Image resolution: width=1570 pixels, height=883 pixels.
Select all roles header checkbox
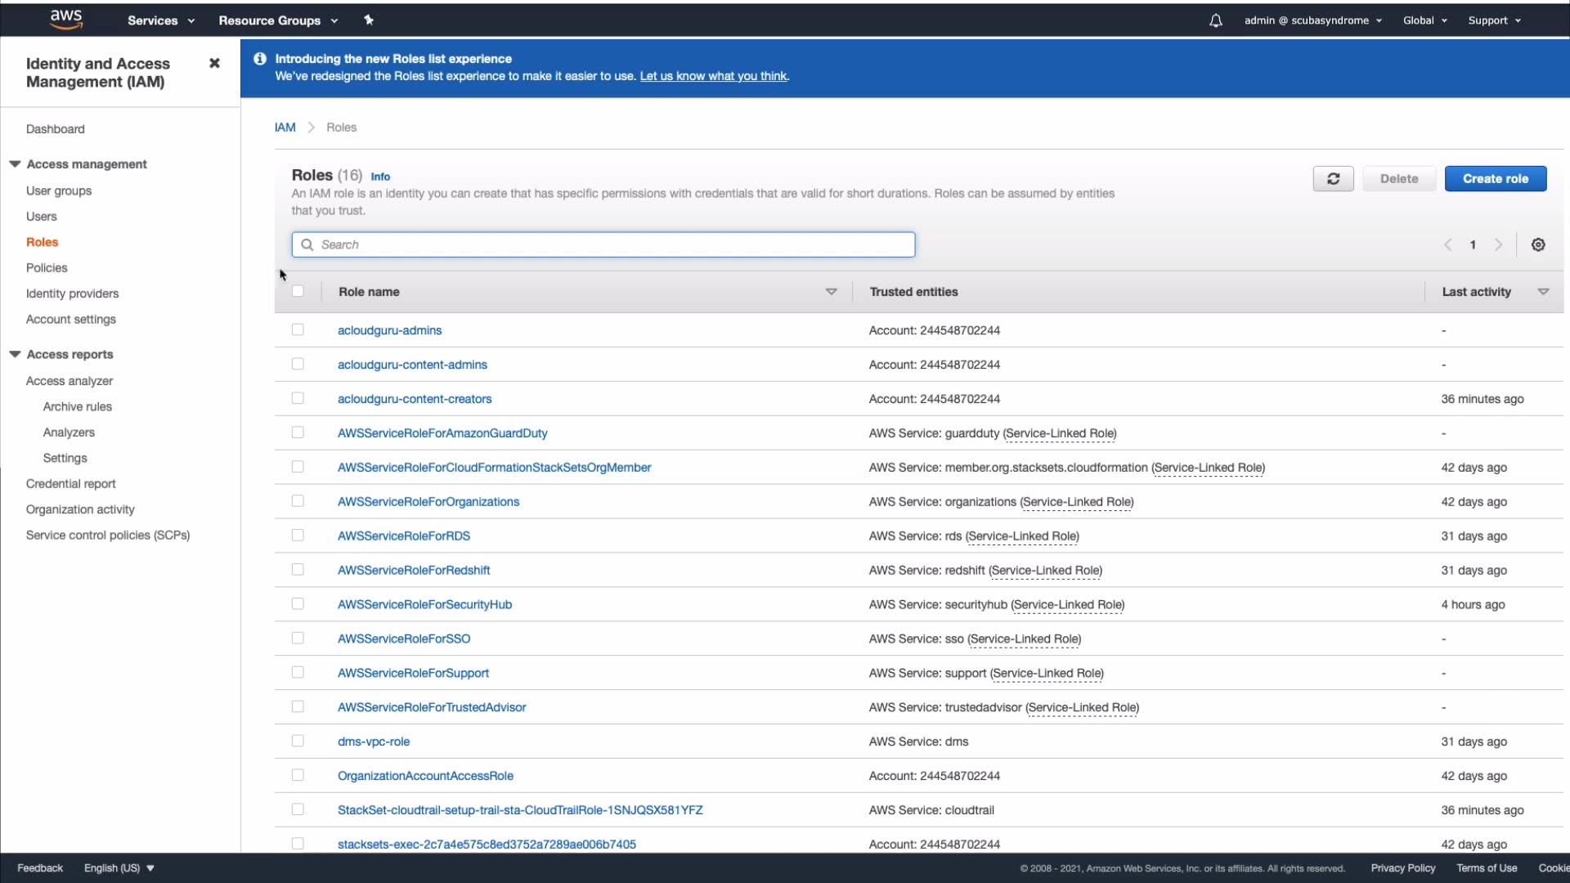[298, 291]
